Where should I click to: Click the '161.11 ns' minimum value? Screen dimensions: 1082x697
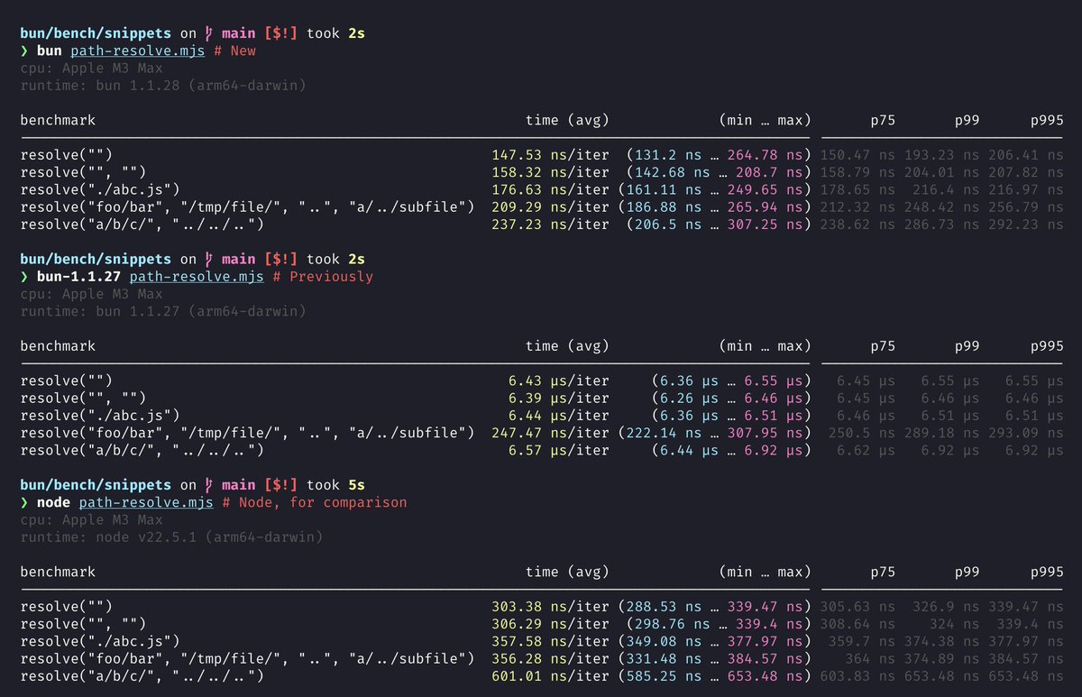(664, 189)
